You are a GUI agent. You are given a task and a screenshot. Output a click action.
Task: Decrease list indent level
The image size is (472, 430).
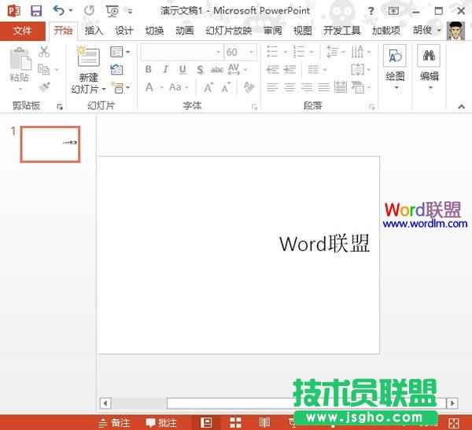tap(273, 69)
